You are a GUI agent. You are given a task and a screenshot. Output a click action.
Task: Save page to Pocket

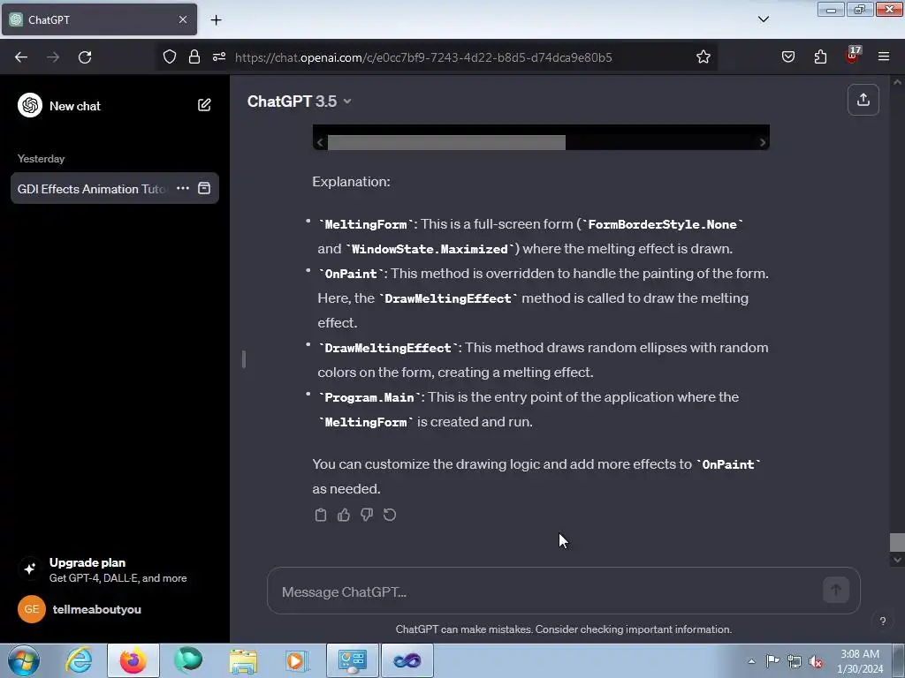787,56
